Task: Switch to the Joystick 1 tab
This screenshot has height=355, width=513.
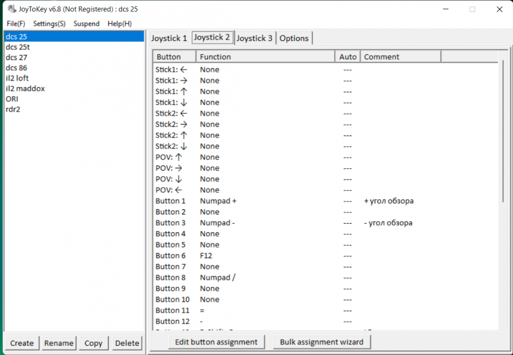Action: pyautogui.click(x=169, y=38)
